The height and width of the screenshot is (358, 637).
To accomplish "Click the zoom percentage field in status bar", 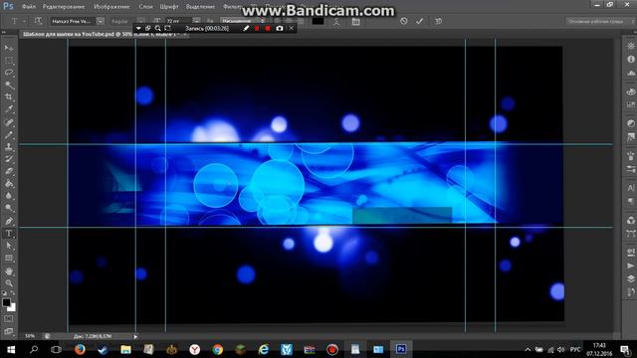I will 30,336.
